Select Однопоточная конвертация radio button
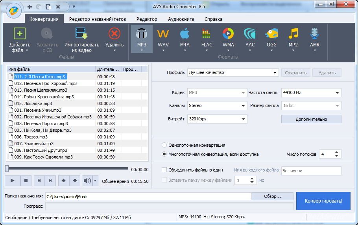358x225 pixels. click(x=164, y=145)
